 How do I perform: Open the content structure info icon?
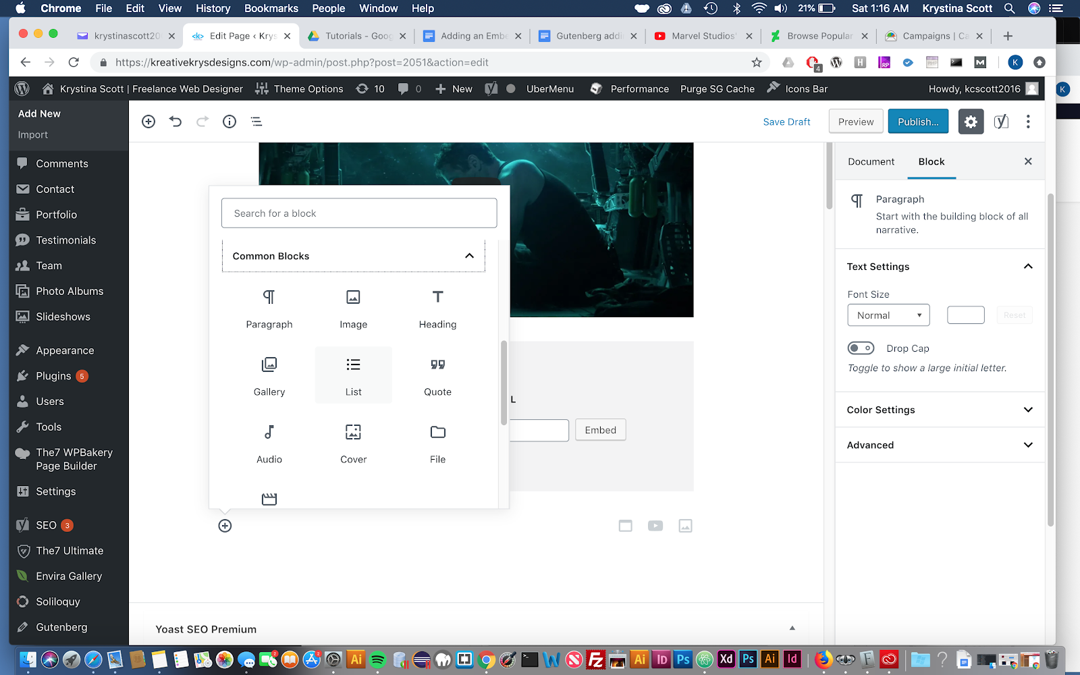coord(230,122)
